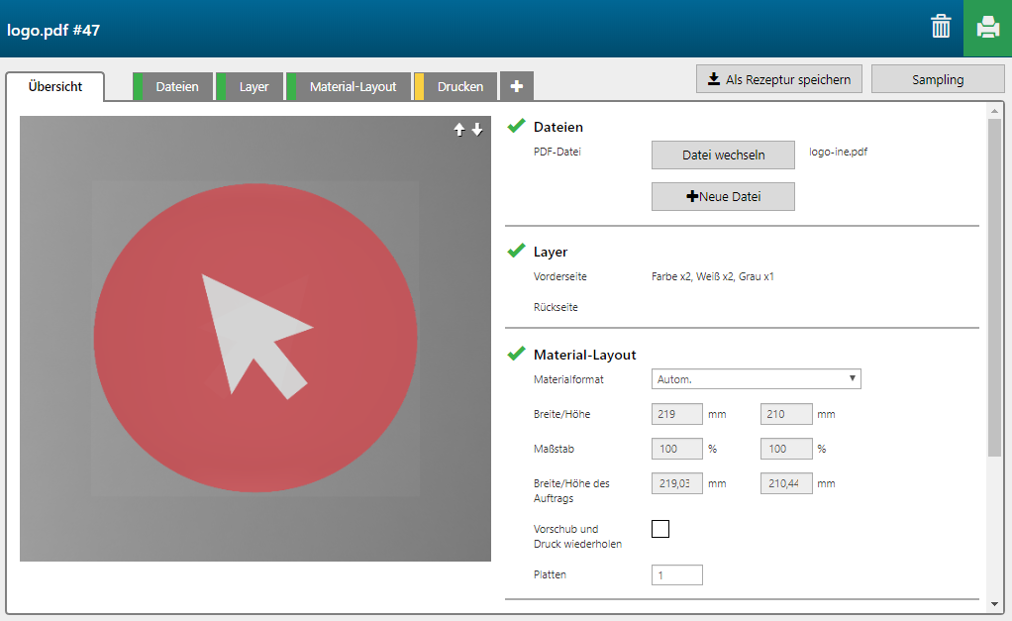Viewport: 1012px width, 621px height.
Task: Click green checkmark next to Dateien
Action: 516,126
